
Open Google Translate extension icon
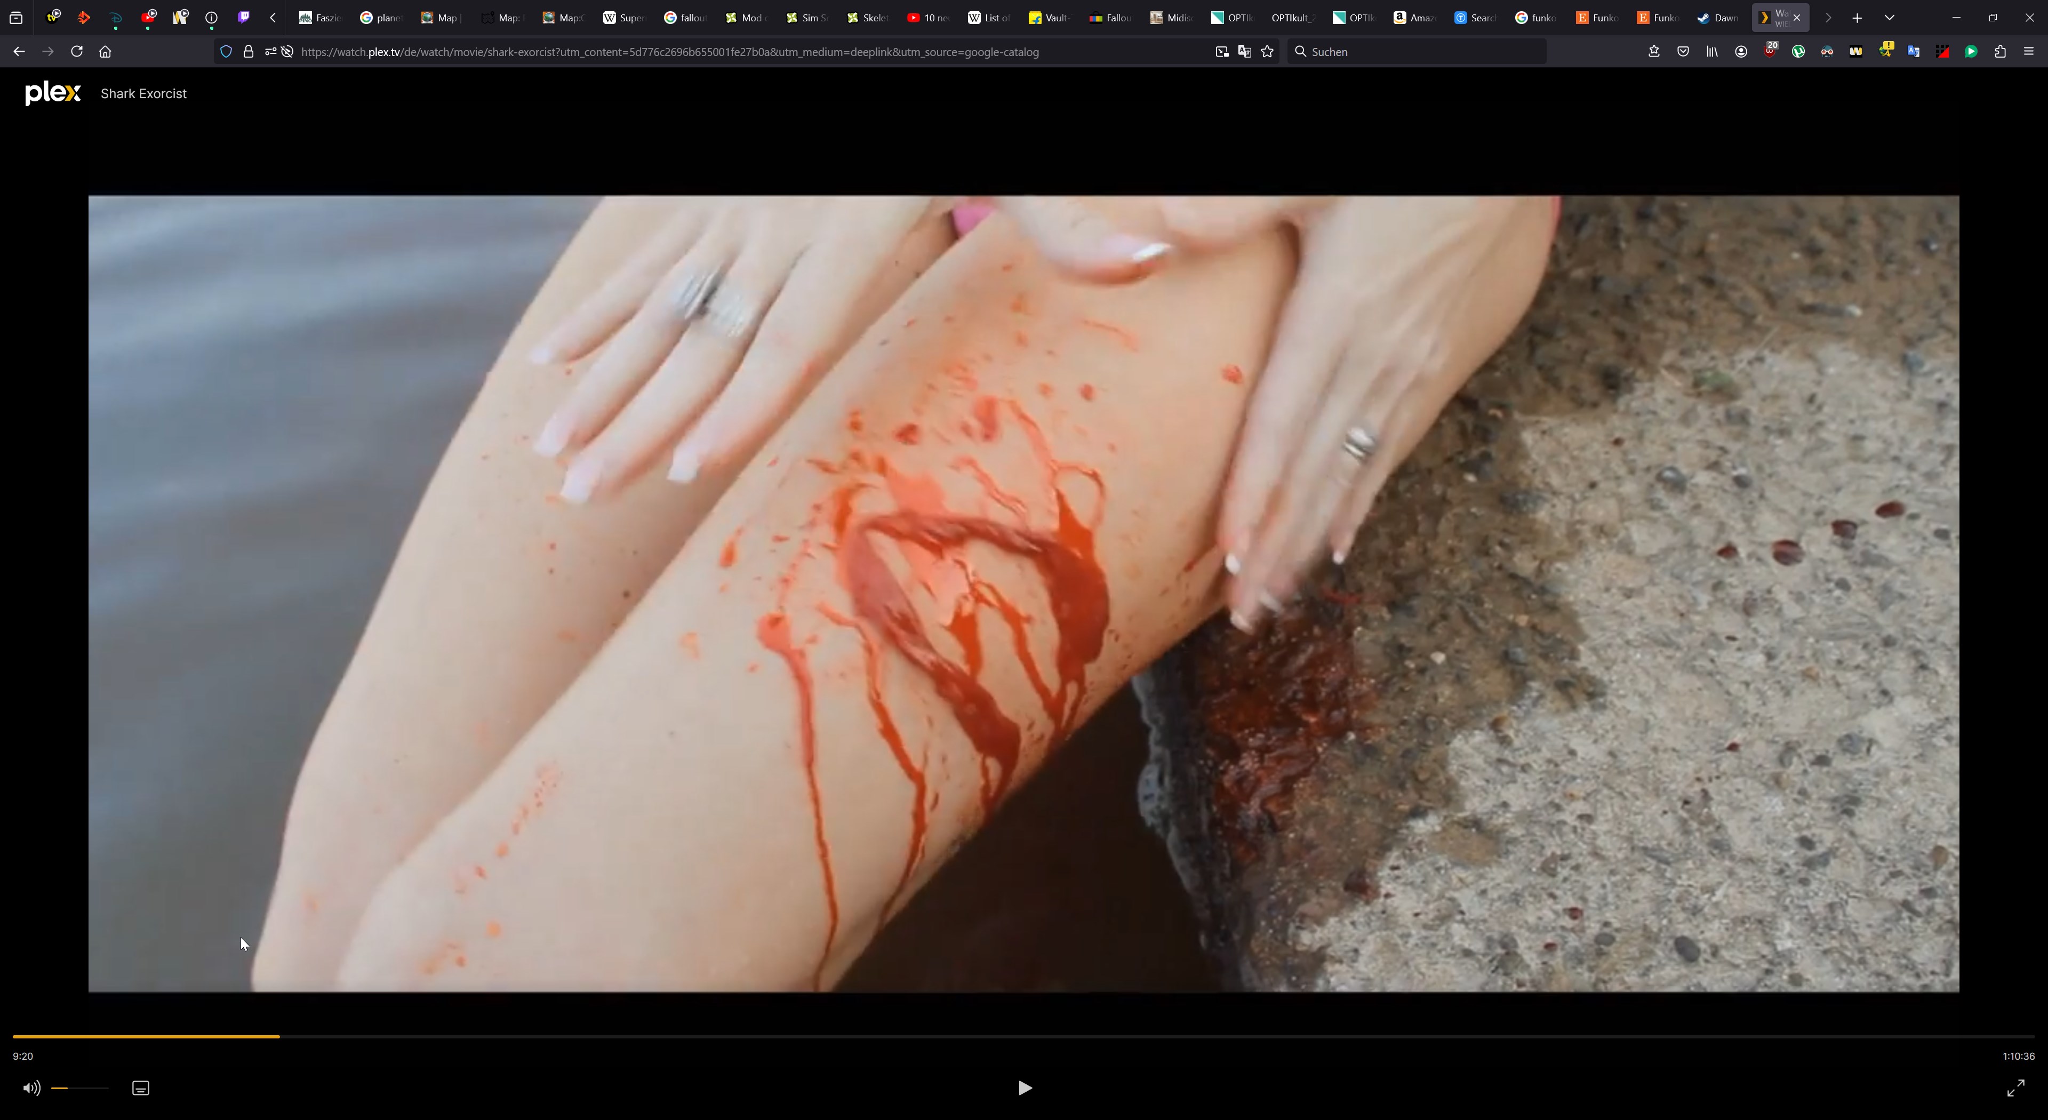click(1914, 52)
